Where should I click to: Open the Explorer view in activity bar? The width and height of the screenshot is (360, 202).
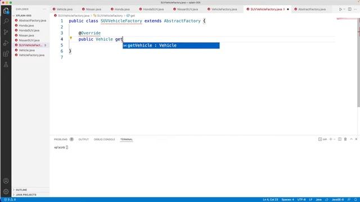[6, 11]
